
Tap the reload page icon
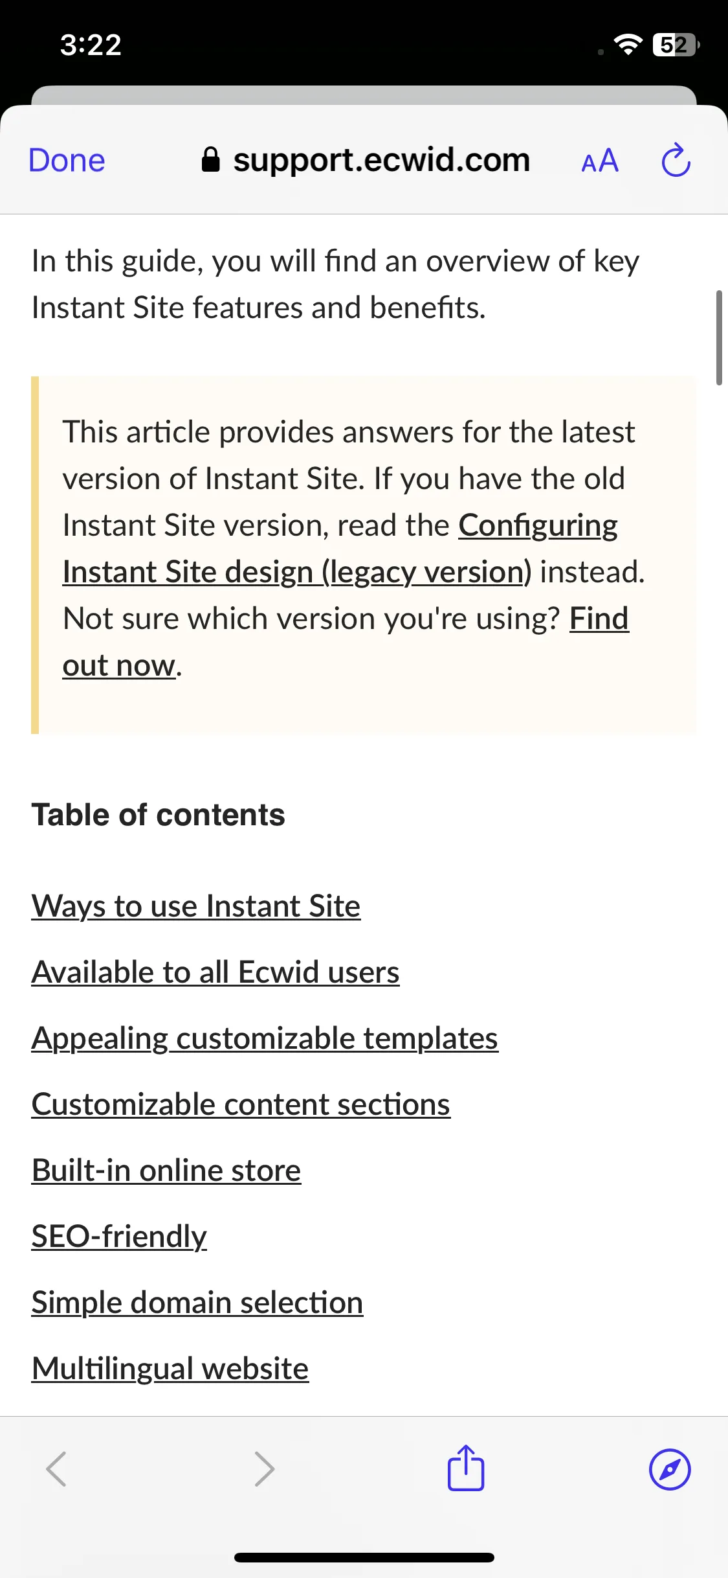(x=676, y=160)
